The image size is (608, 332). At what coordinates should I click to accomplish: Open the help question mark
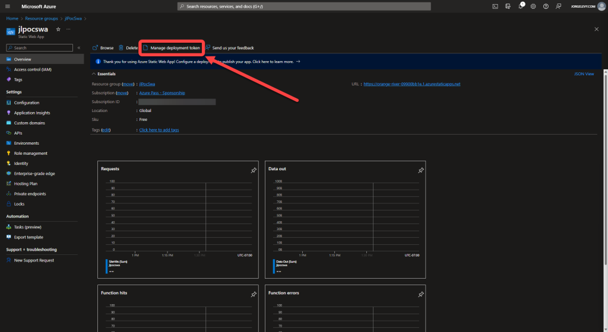pyautogui.click(x=546, y=7)
